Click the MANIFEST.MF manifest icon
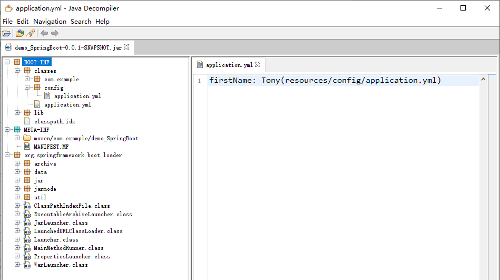 tap(27, 147)
